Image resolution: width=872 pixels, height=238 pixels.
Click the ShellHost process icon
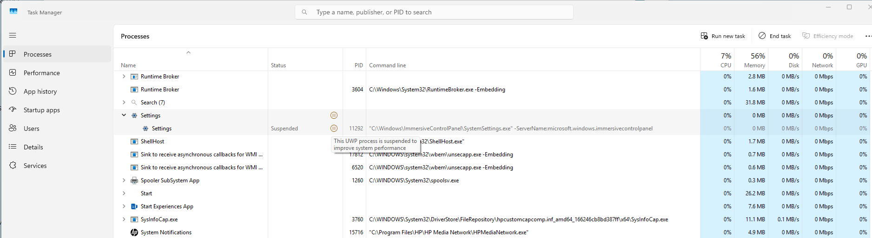click(134, 142)
